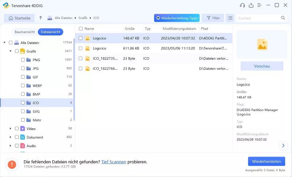Sort file list by Pfad column
The height and width of the screenshot is (177, 292).
pyautogui.click(x=204, y=29)
